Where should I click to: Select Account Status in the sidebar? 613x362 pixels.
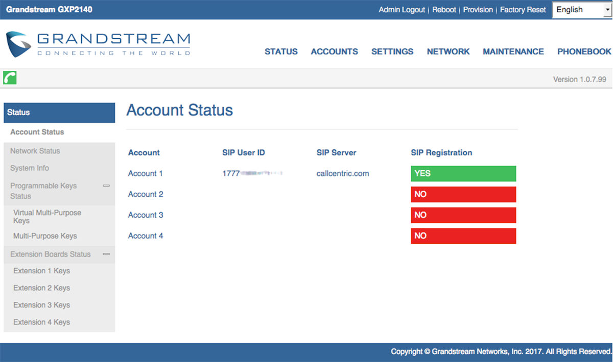click(37, 132)
